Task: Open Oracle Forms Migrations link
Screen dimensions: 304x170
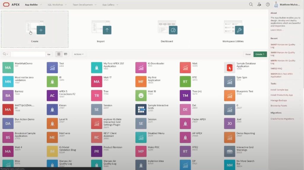Action: (282, 119)
